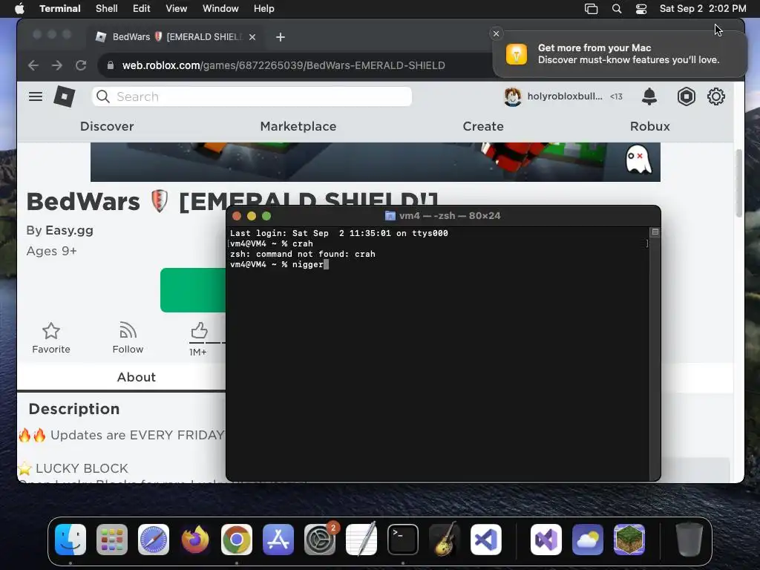Image resolution: width=760 pixels, height=570 pixels.
Task: Open the Roblox hamburger menu
Action: (x=36, y=96)
